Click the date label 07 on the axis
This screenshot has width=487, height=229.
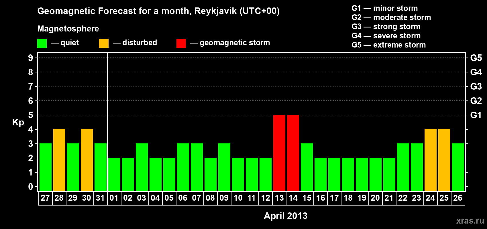click(197, 198)
